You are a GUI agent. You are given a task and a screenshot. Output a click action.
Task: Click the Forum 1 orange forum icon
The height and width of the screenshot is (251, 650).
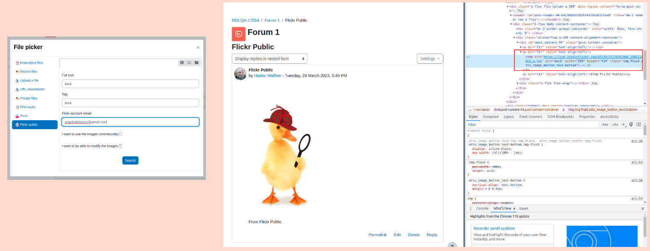(238, 34)
